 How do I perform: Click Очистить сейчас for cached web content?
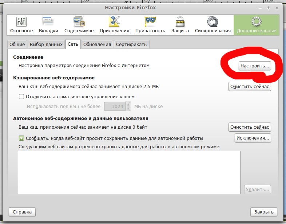pos(250,87)
